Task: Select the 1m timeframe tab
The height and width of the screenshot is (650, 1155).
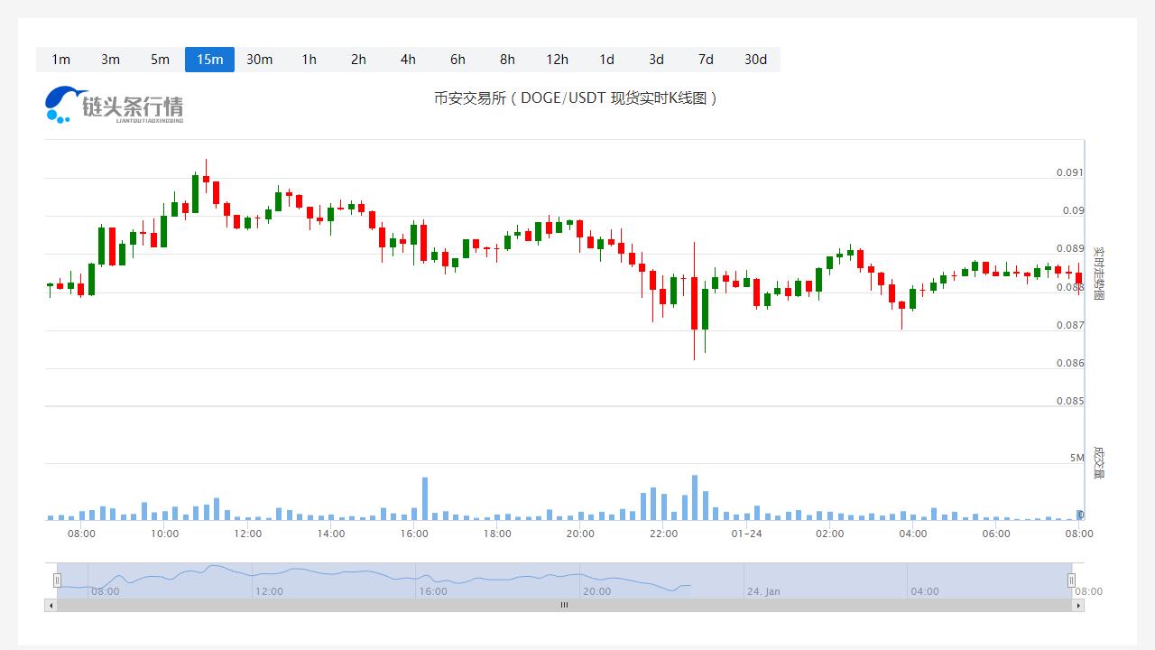Action: tap(60, 60)
